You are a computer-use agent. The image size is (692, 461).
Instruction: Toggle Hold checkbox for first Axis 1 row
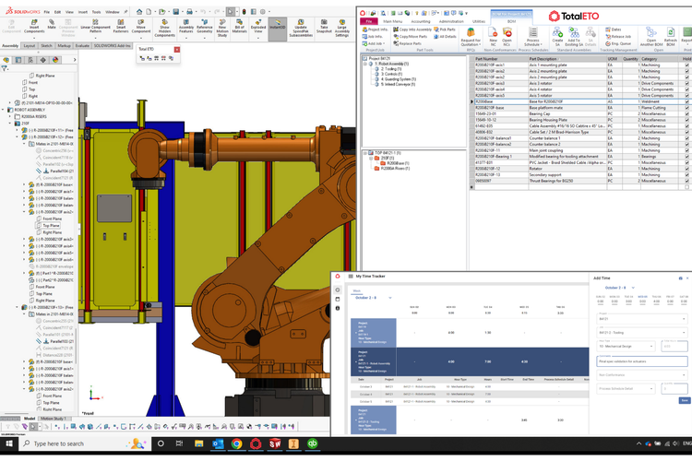point(686,65)
